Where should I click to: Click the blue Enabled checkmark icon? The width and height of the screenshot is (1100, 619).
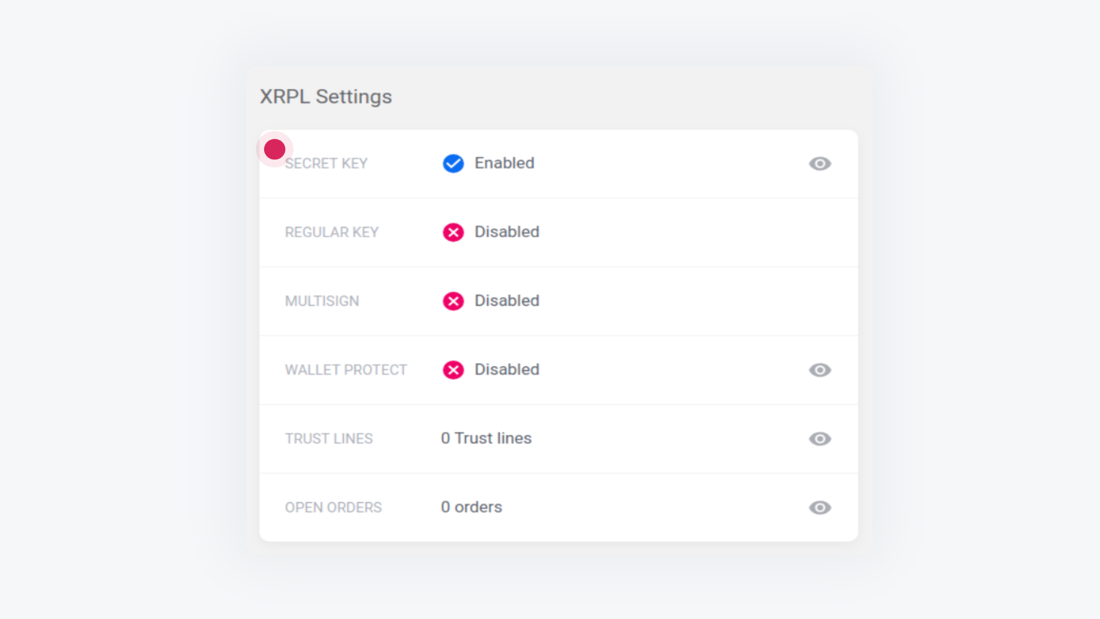pyautogui.click(x=453, y=163)
